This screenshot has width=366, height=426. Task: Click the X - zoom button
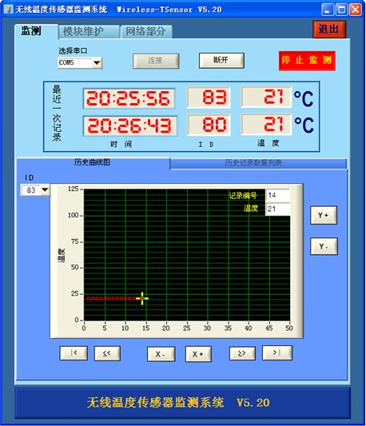click(161, 354)
